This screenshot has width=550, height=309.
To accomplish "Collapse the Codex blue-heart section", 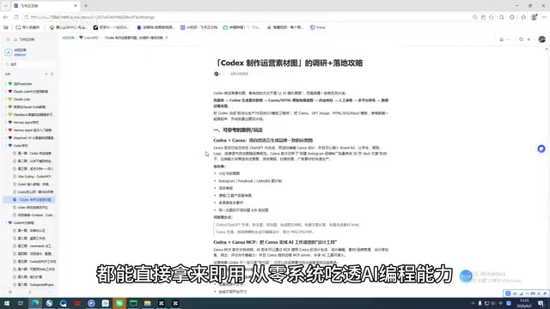I will pos(6,146).
